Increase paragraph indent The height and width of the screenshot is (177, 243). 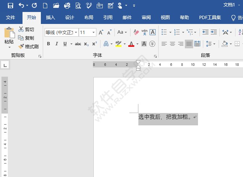point(214,32)
